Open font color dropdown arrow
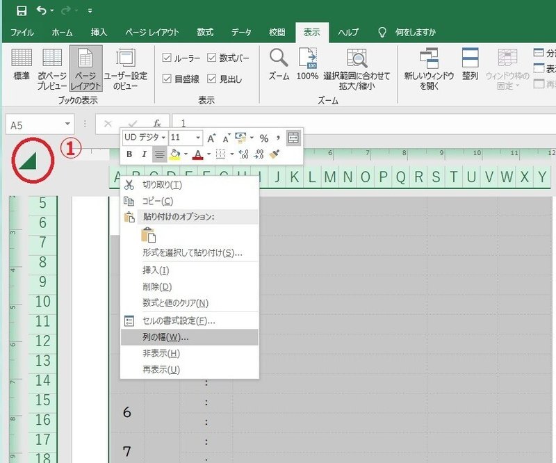Image resolution: width=556 pixels, height=463 pixels. (209, 154)
